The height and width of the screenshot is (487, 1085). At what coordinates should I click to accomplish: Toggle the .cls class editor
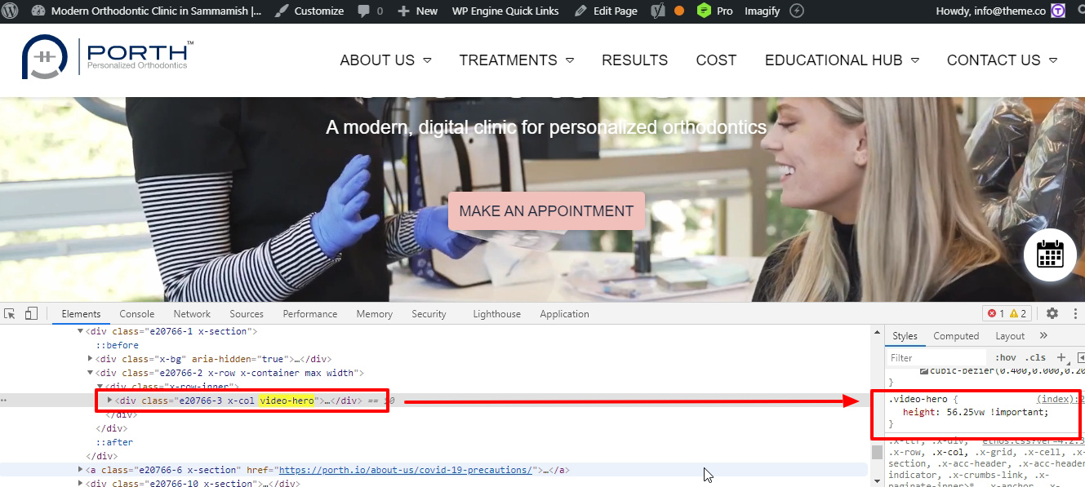point(1035,357)
